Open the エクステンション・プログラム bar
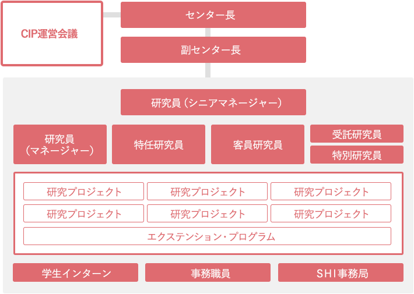The image size is (414, 294). 207,236
